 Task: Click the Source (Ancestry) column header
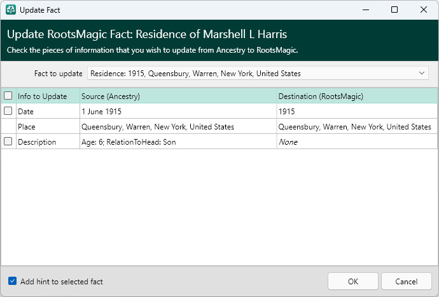178,96
